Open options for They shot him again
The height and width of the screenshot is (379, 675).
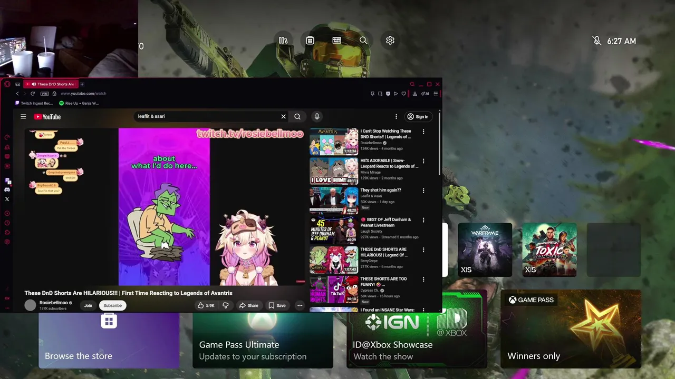pos(423,191)
